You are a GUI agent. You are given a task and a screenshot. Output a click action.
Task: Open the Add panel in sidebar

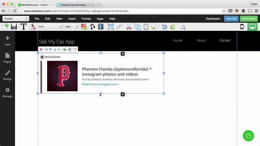(x=7, y=41)
